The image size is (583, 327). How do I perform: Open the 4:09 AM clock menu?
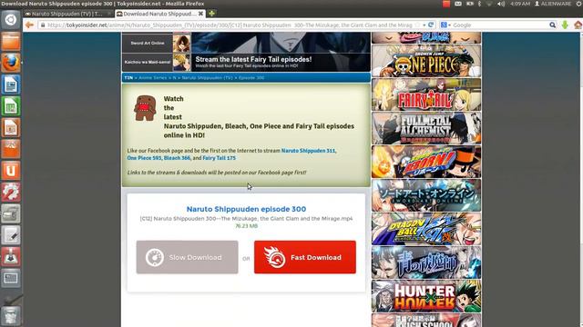coord(520,4)
